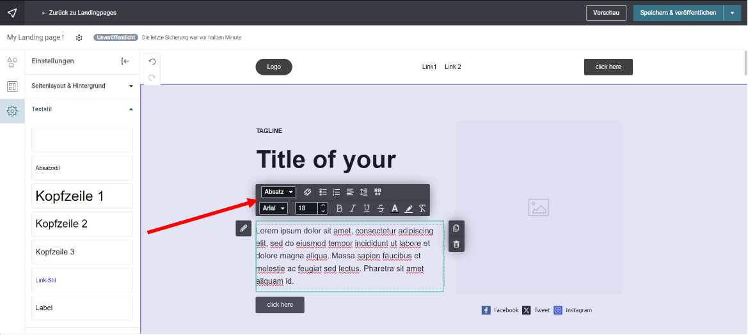Increase font size with up arrow
Screen dimensions: 748x335
pos(323,205)
